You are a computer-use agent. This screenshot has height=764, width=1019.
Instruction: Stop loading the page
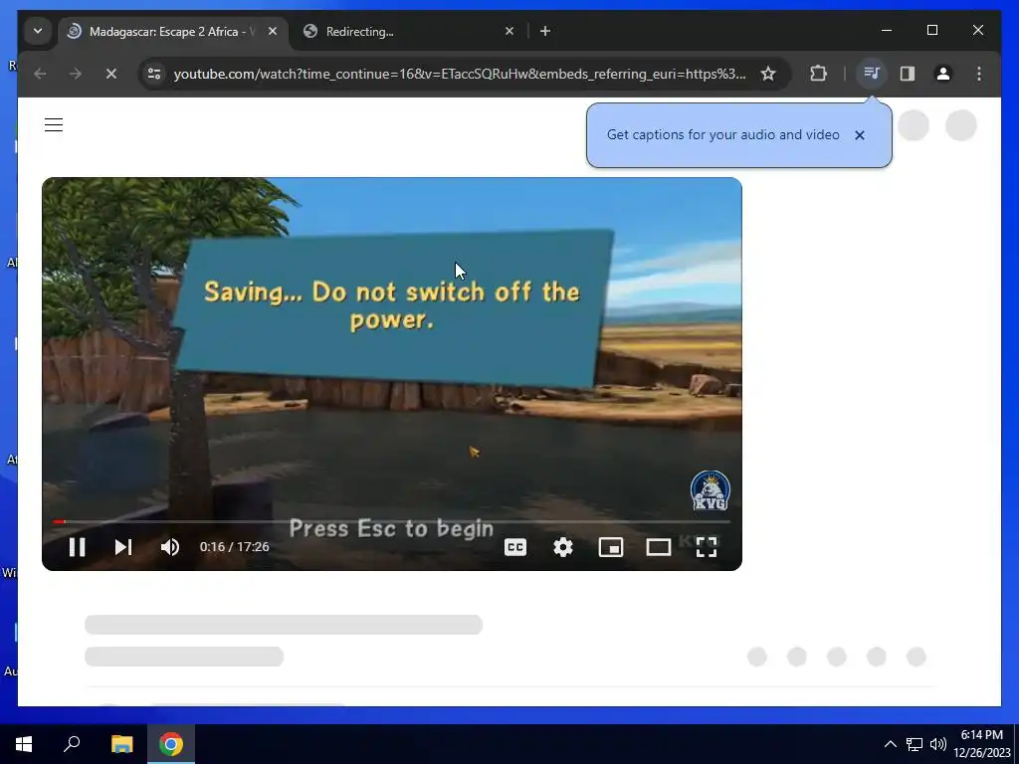click(x=111, y=74)
